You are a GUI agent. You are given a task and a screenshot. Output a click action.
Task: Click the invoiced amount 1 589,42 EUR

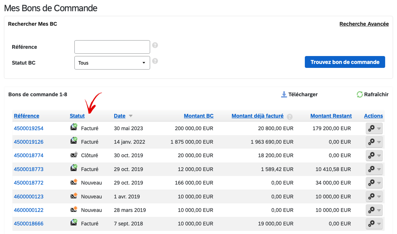[x=277, y=169]
